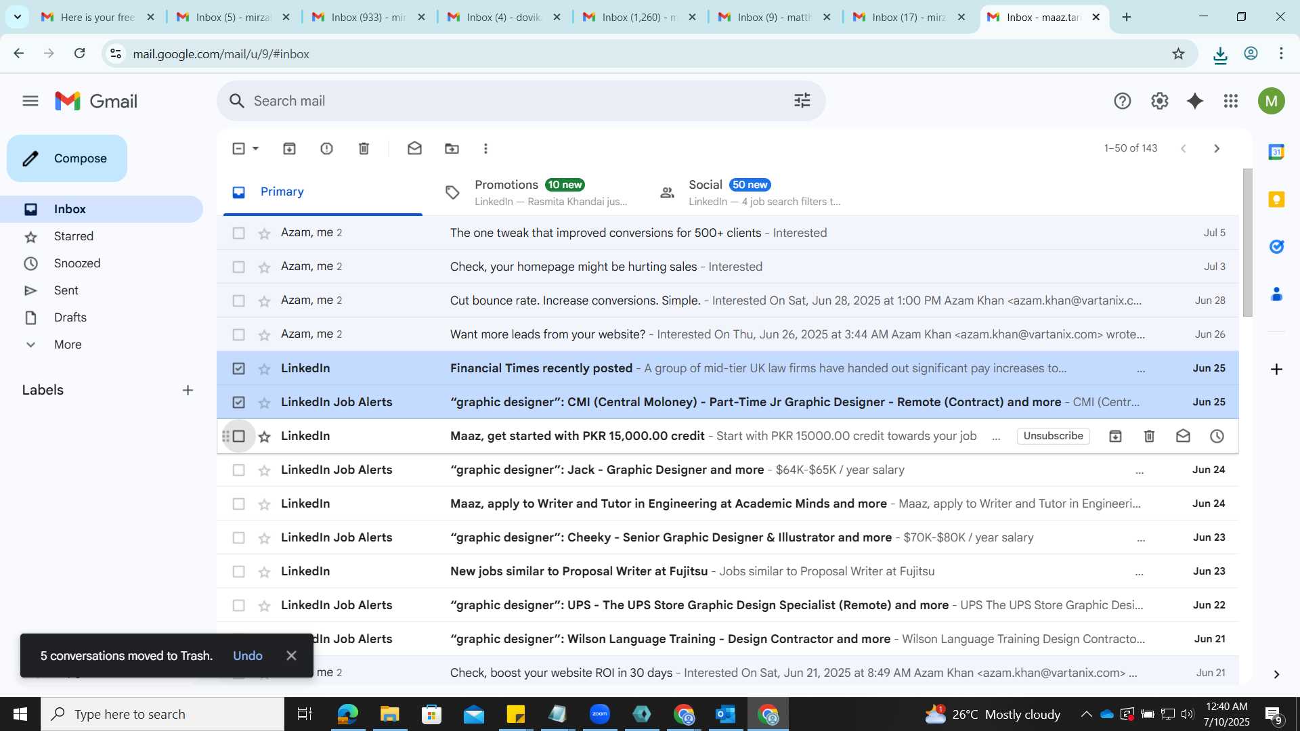Viewport: 1300px width, 731px height.
Task: Undo moving conversations to Trash
Action: coord(248,656)
